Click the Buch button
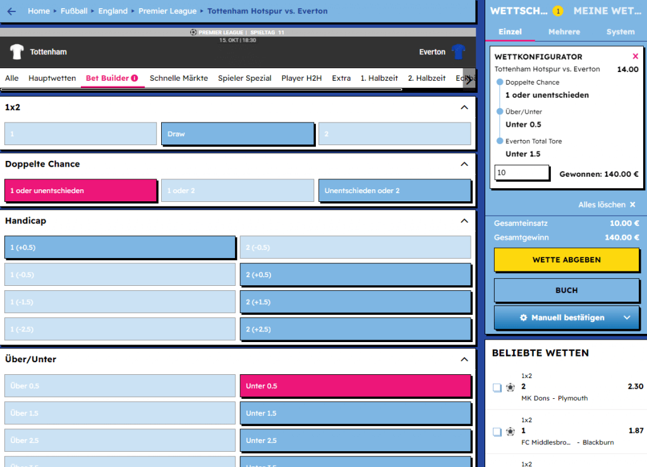The width and height of the screenshot is (647, 467). (x=567, y=290)
